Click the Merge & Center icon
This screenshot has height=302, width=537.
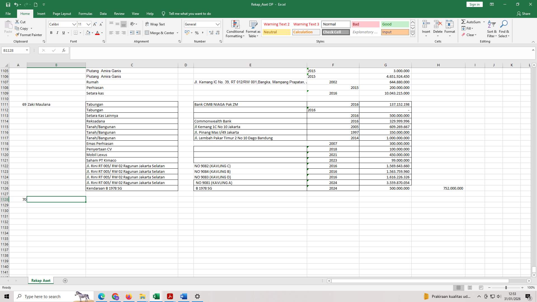(147, 33)
